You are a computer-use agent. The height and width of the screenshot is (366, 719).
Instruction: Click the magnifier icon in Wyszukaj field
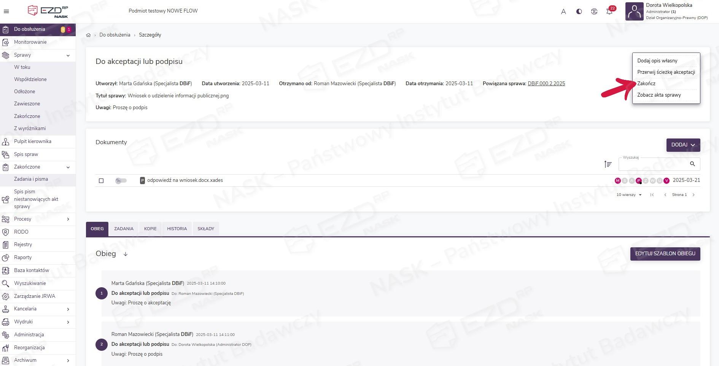pyautogui.click(x=692, y=164)
